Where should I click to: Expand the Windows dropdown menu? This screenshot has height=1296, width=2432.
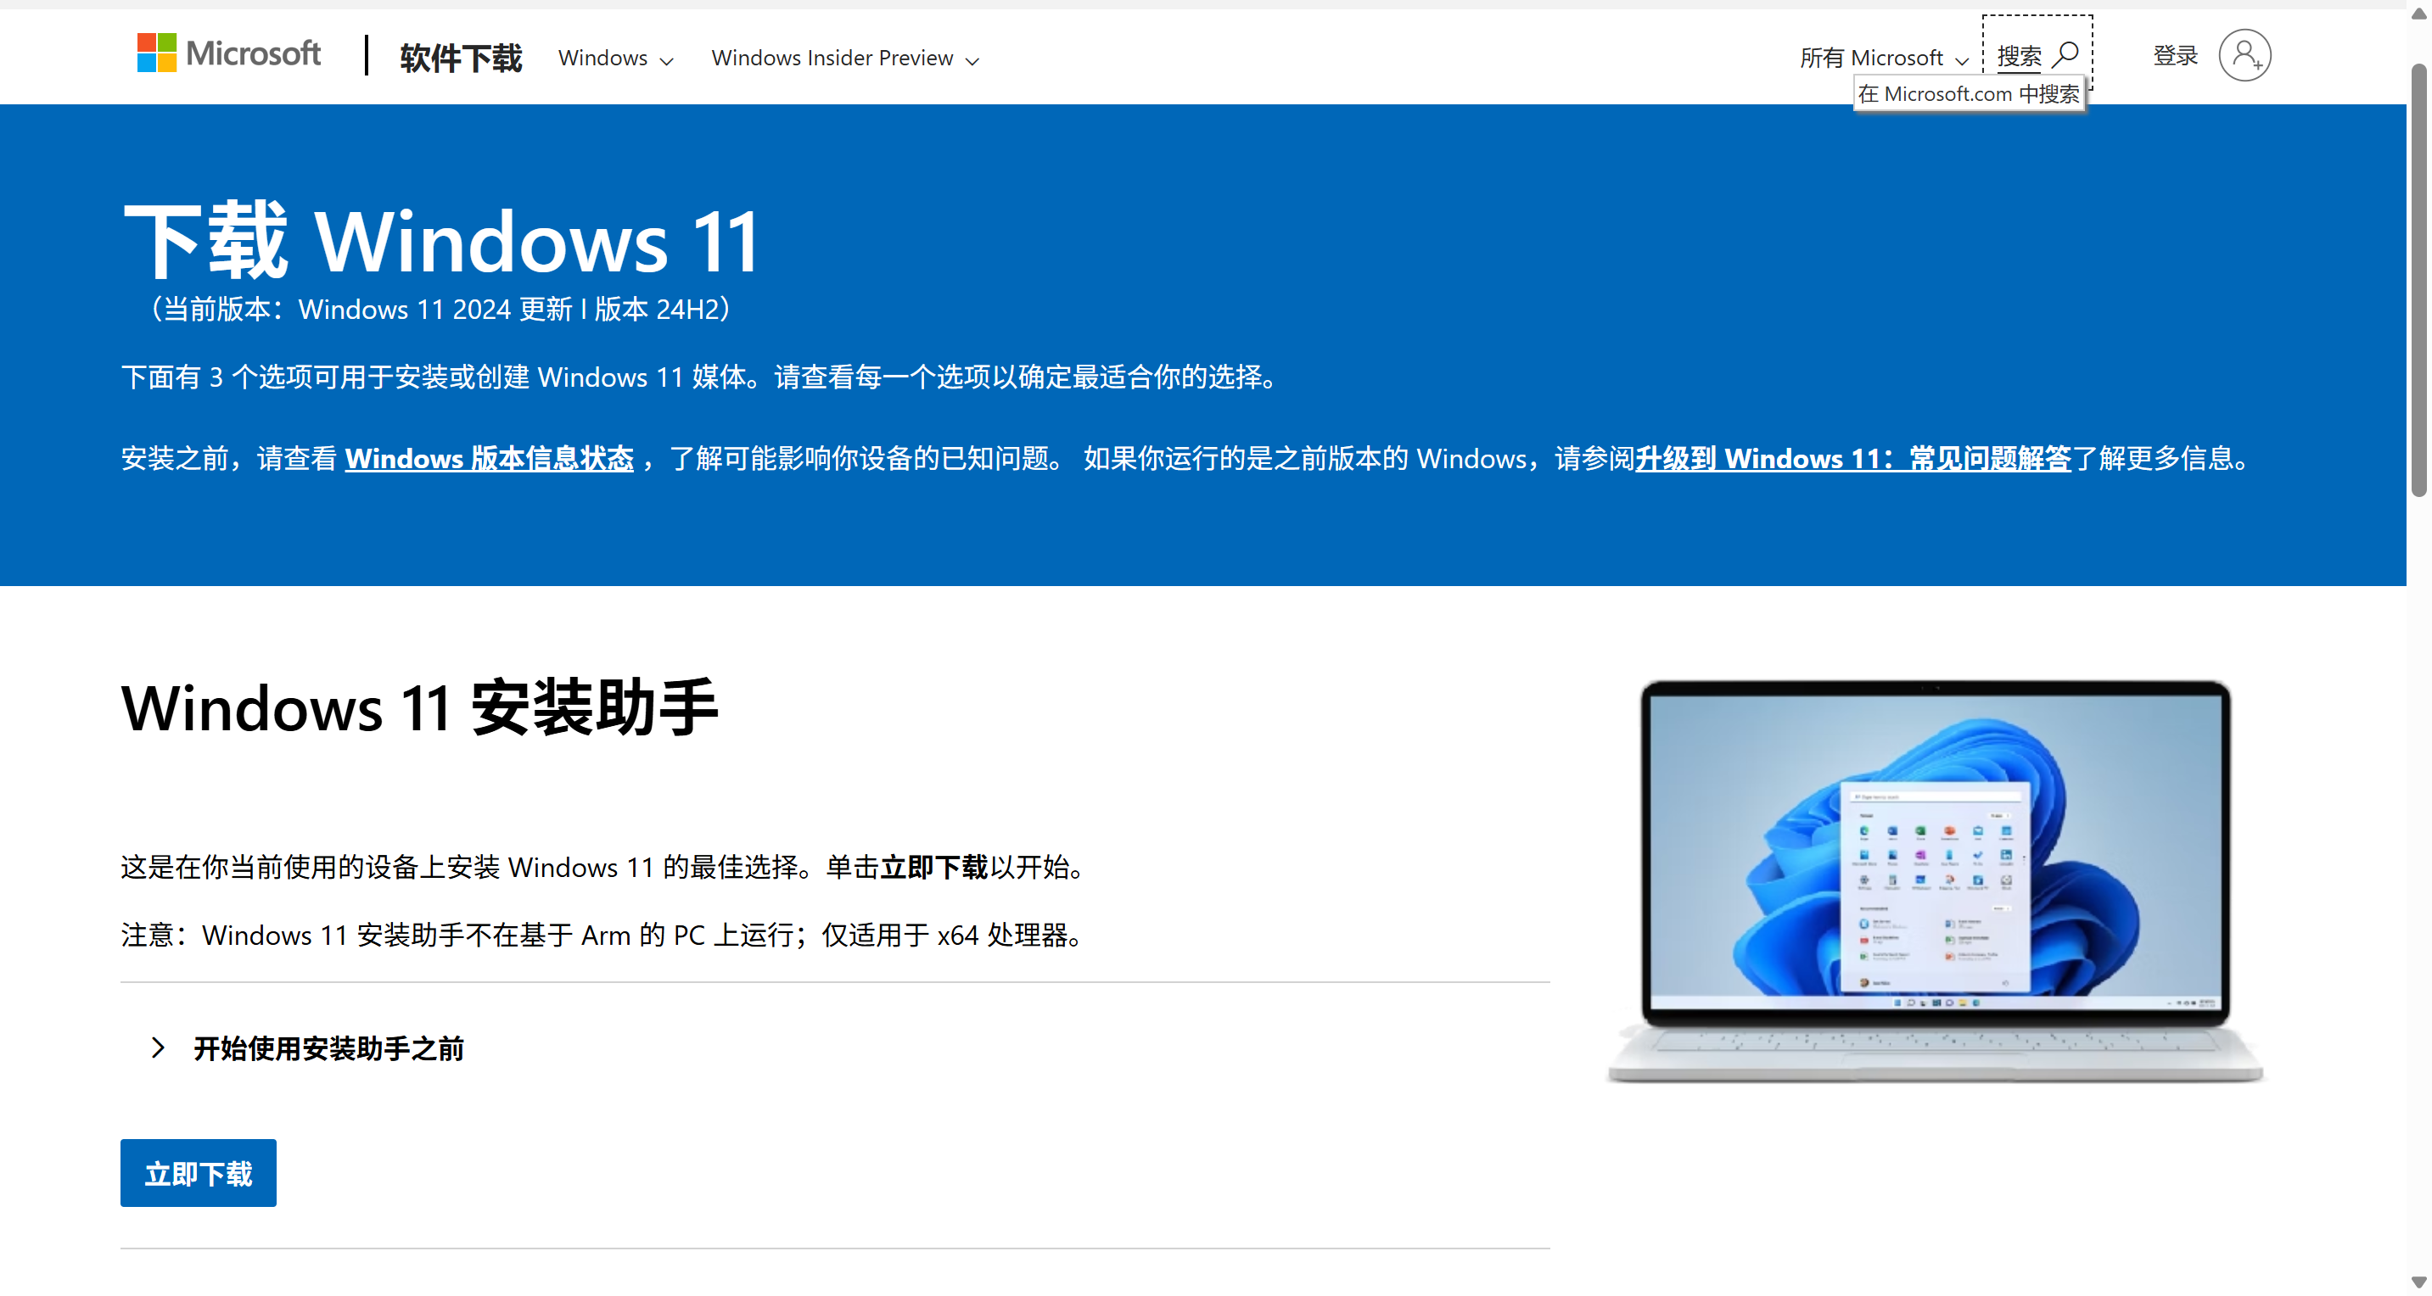tap(615, 59)
